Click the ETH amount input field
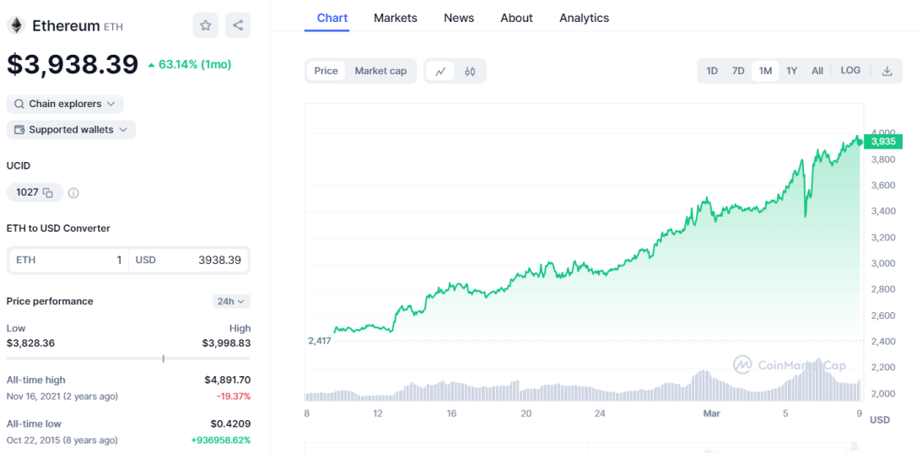Image resolution: width=922 pixels, height=453 pixels. click(x=69, y=260)
